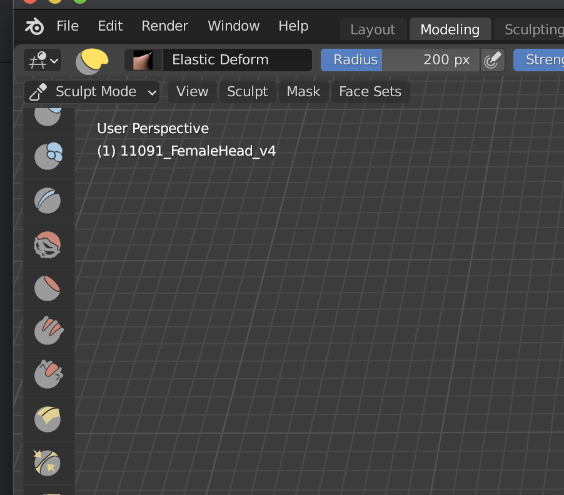Switch to the Layout workspace tab

[x=373, y=29]
